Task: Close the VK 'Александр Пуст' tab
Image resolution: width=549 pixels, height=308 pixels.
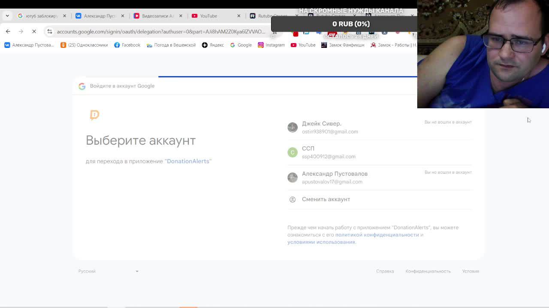Action: 122,16
